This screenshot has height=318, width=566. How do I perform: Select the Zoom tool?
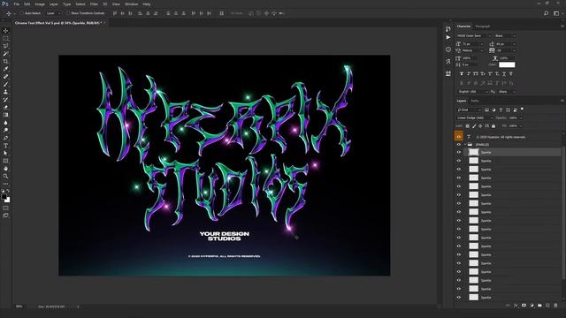tap(5, 176)
